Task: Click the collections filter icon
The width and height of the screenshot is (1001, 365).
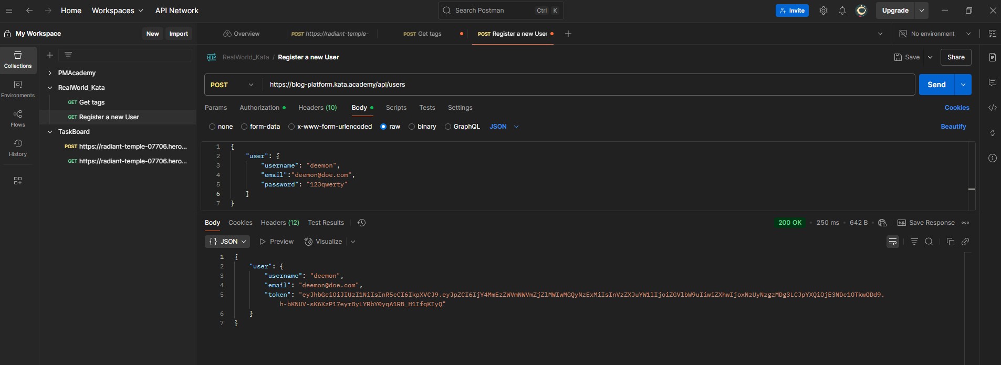Action: point(68,55)
